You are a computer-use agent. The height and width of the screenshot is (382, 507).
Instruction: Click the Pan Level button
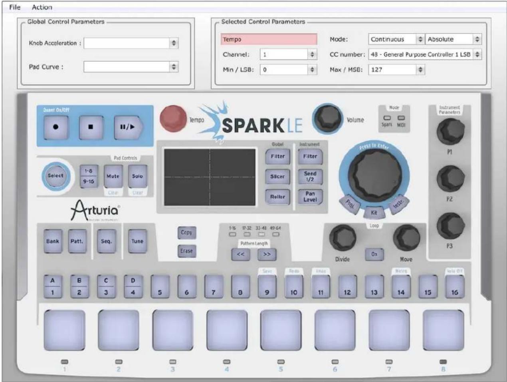coord(310,197)
